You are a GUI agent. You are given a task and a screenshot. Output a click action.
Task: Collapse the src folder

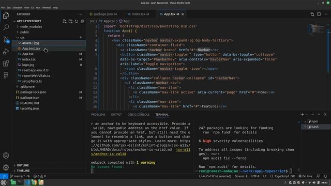pyautogui.click(x=49, y=38)
